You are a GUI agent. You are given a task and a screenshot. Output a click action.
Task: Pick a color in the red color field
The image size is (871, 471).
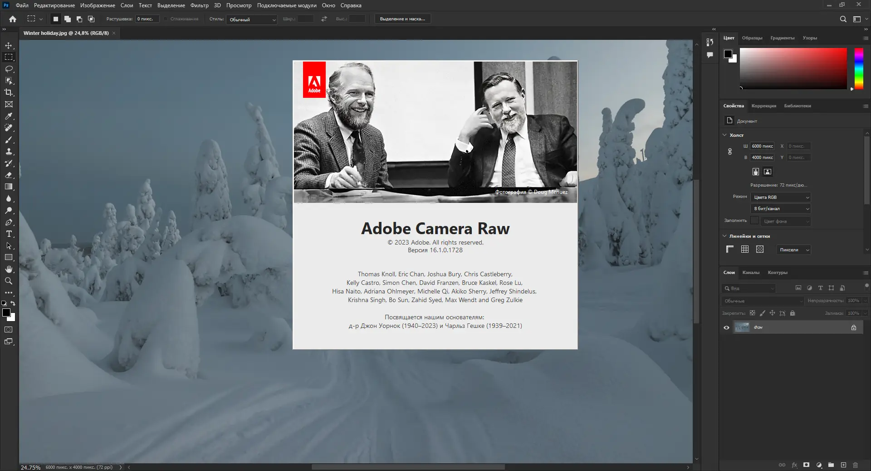[793, 68]
